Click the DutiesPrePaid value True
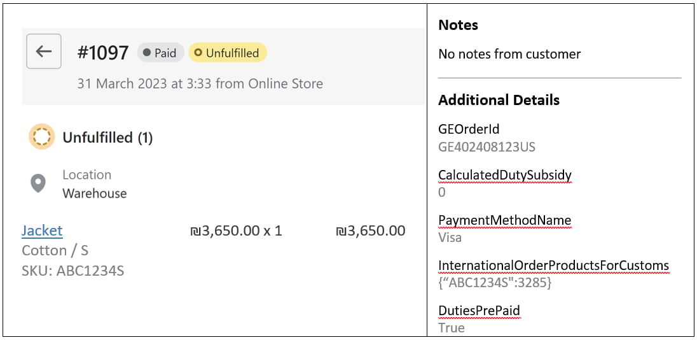This screenshot has width=697, height=340. tap(452, 328)
